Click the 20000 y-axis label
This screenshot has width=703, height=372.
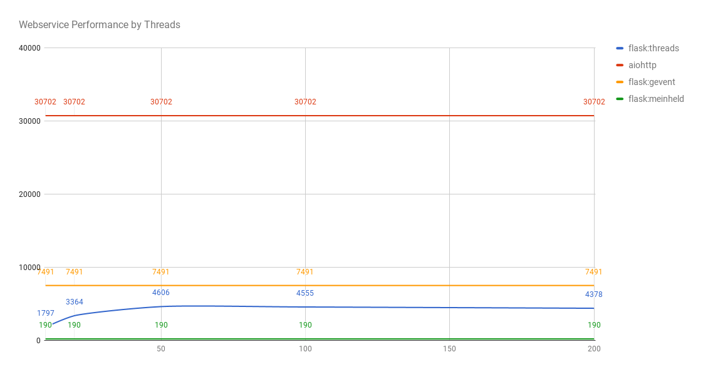click(x=29, y=194)
